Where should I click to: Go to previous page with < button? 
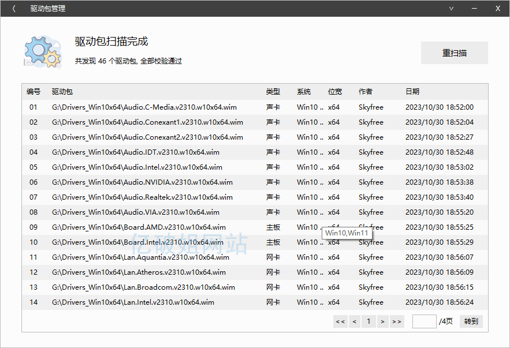coord(355,321)
